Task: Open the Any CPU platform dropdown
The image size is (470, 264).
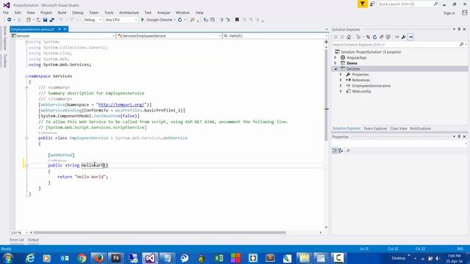Action: (x=121, y=20)
